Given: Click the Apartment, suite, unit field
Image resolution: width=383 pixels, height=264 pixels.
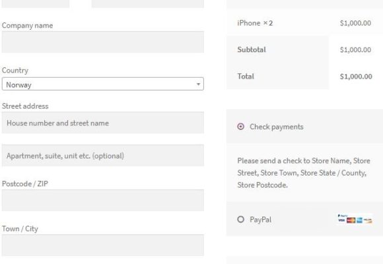Looking at the screenshot, I should pyautogui.click(x=102, y=155).
